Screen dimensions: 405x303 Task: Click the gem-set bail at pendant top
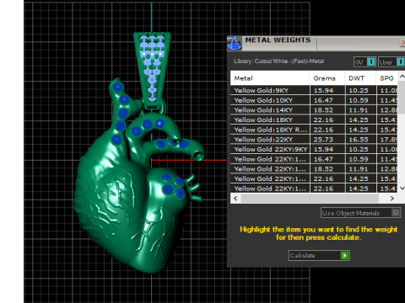(152, 70)
